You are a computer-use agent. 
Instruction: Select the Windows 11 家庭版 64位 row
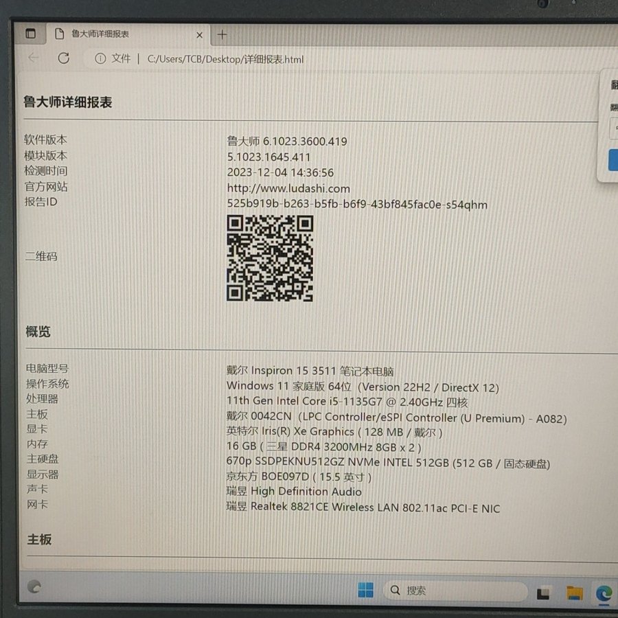[x=363, y=387]
